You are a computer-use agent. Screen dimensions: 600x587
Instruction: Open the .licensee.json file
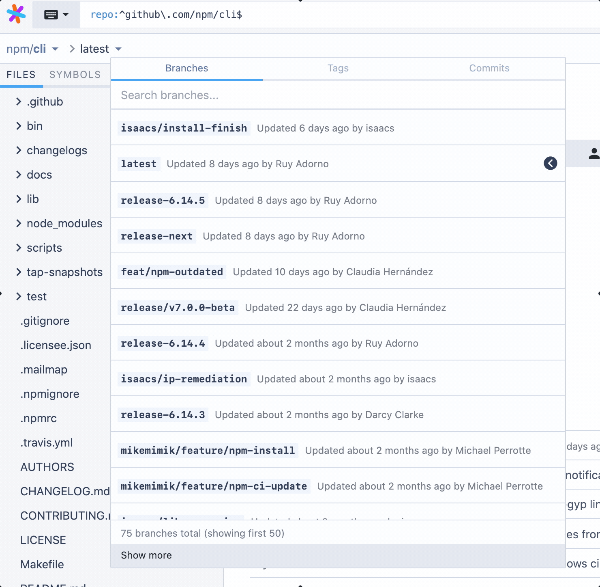click(56, 345)
